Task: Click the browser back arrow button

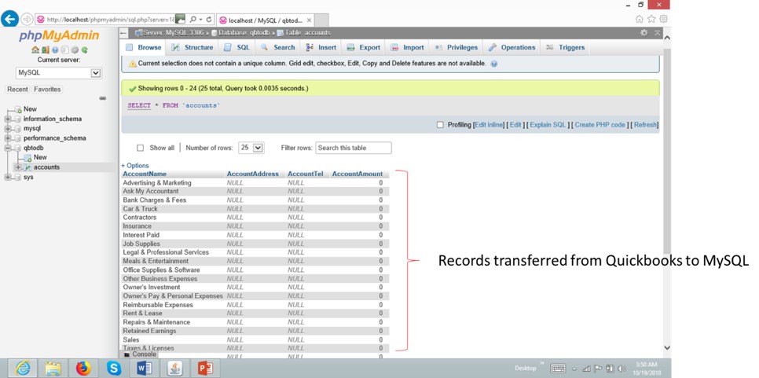Action: point(10,19)
